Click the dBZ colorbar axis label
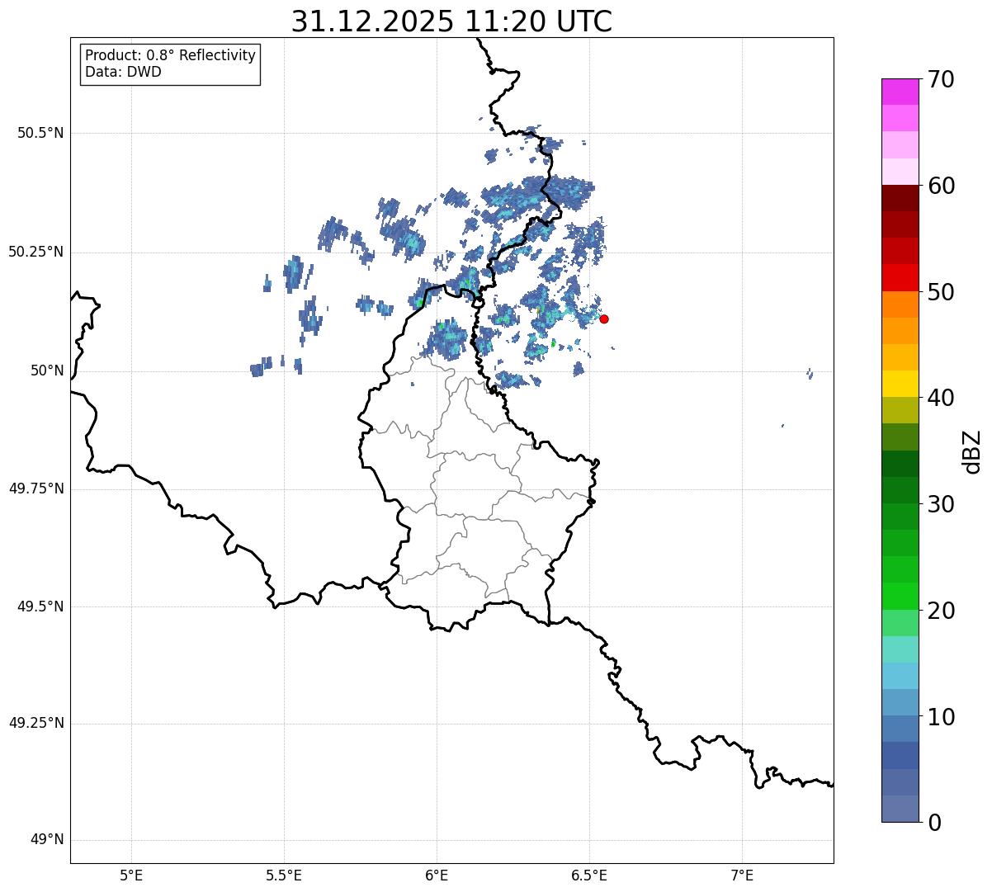The height and width of the screenshot is (892, 992). 972,451
